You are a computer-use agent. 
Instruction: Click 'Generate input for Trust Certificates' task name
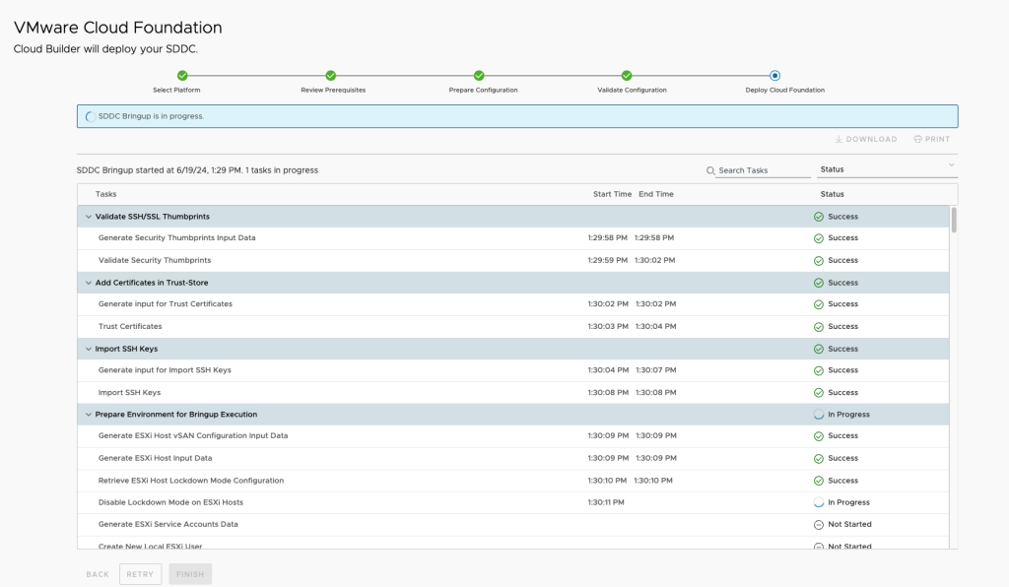tap(166, 304)
